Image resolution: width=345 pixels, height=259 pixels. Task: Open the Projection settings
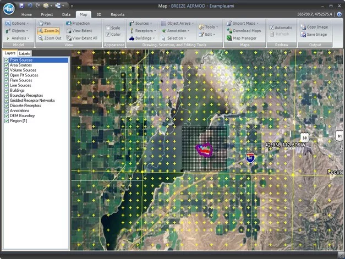[x=80, y=24]
